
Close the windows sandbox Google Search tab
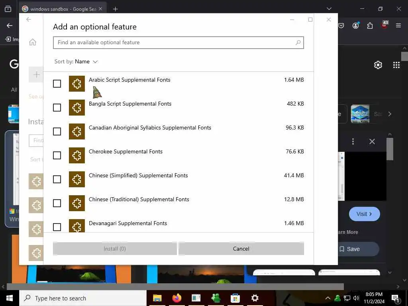[x=100, y=9]
